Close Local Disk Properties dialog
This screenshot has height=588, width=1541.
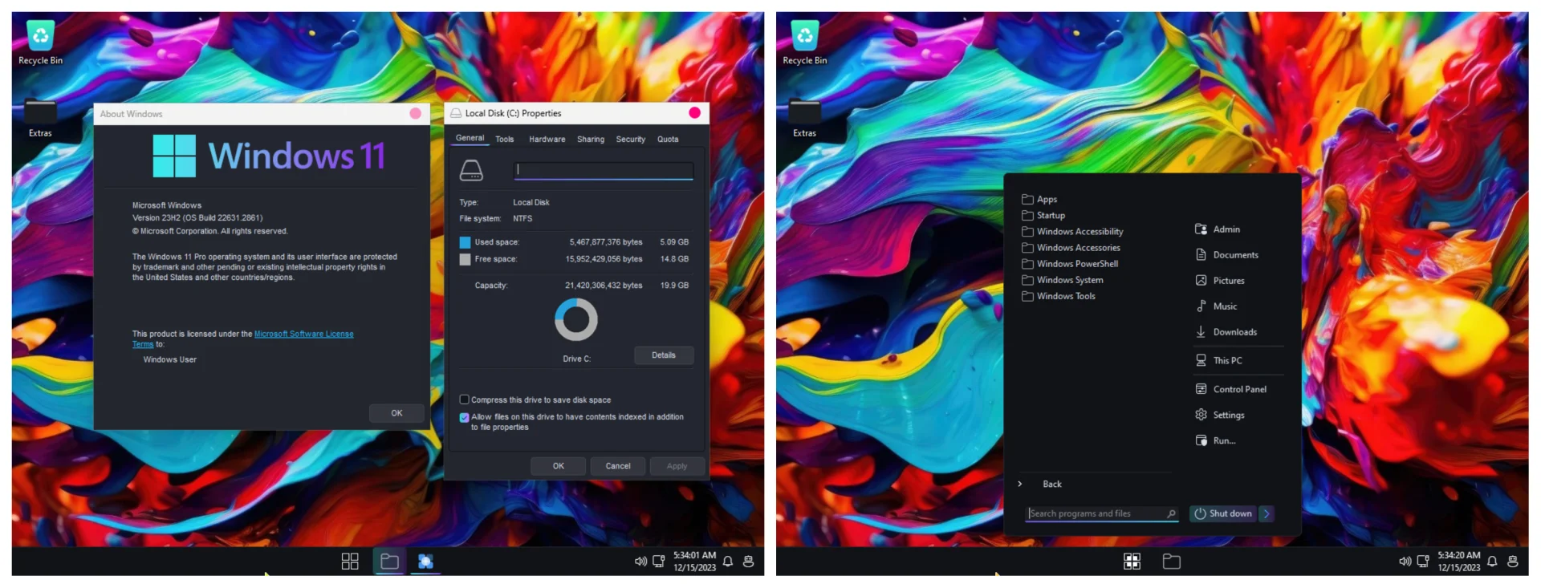pos(695,112)
